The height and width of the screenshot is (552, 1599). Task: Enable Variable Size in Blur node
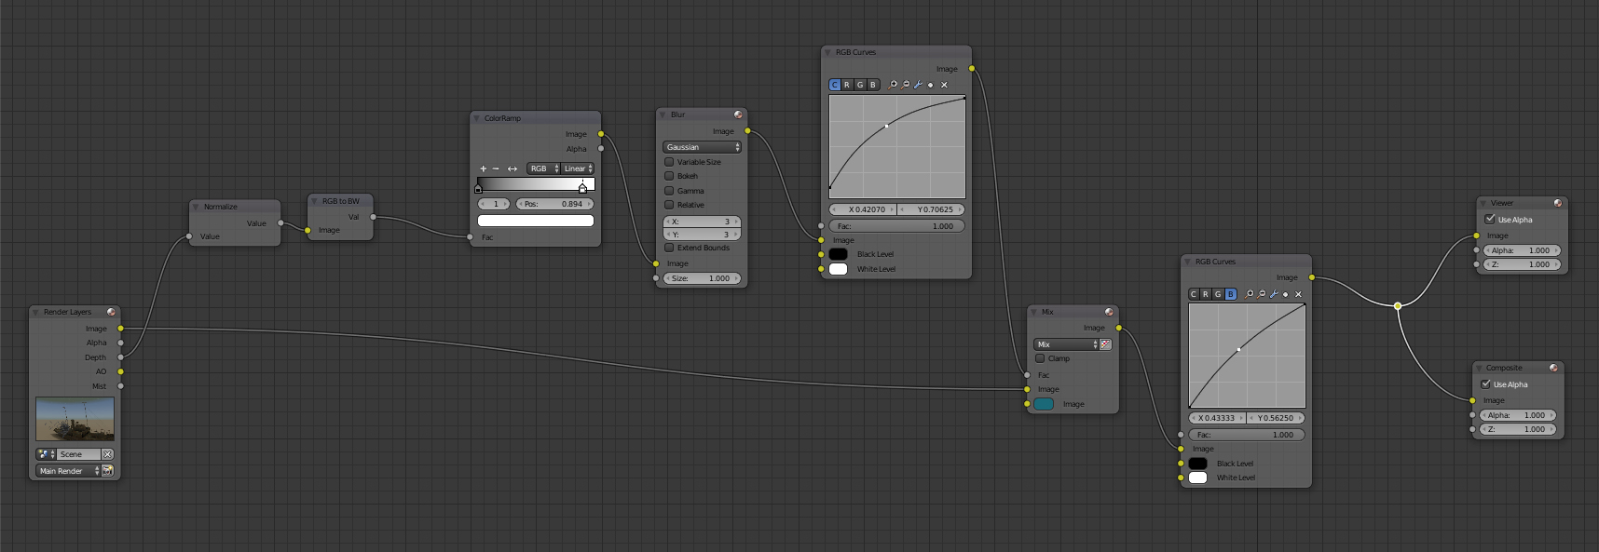click(669, 162)
